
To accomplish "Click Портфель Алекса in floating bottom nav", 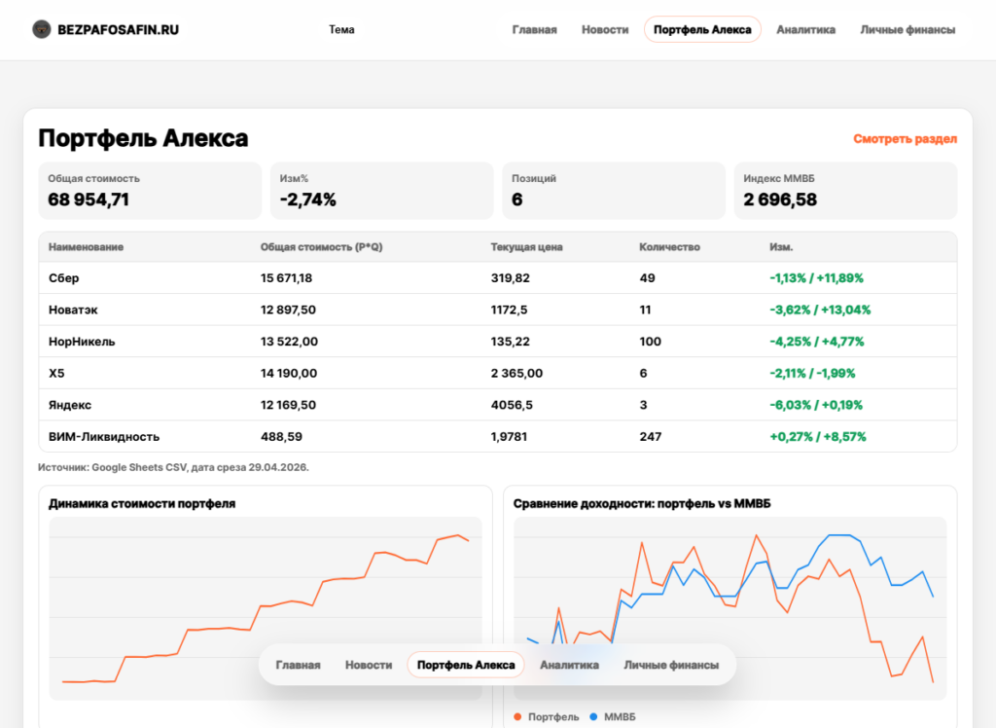I will [466, 665].
